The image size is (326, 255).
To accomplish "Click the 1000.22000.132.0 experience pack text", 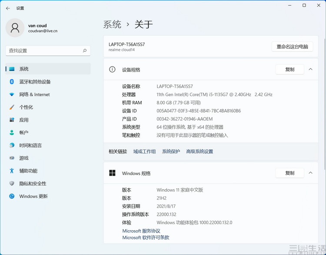I will 194,222.
